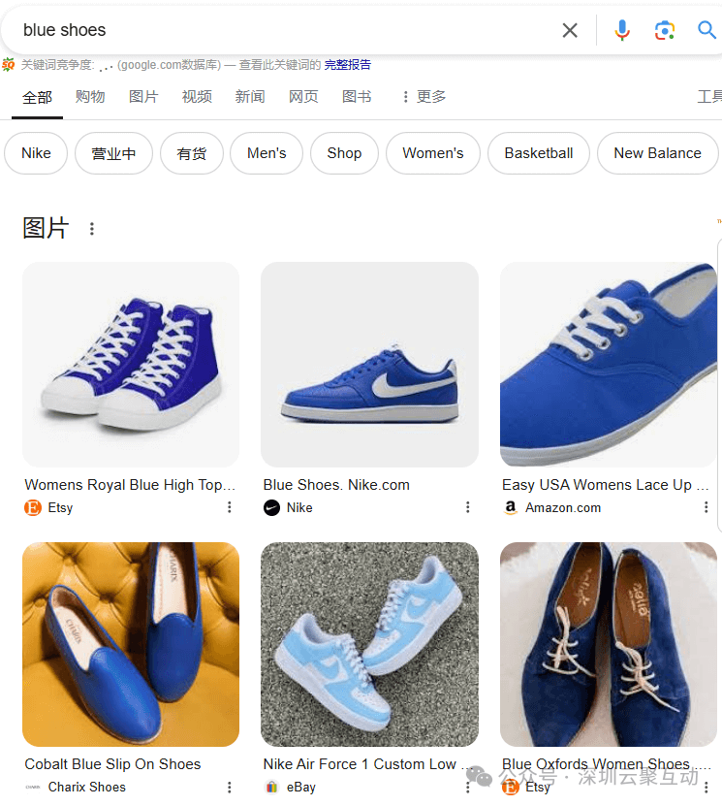Clear the search box text

[570, 30]
